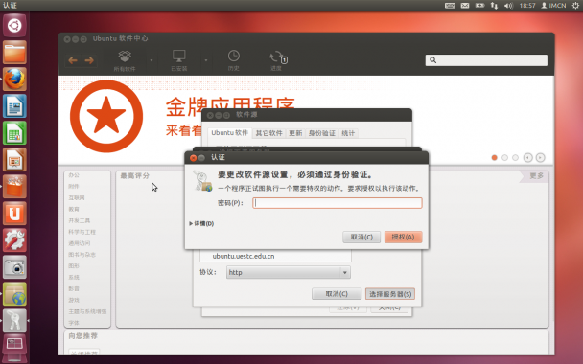This screenshot has width=583, height=364.
Task: Click 授权(A) authorize button
Action: [403, 237]
